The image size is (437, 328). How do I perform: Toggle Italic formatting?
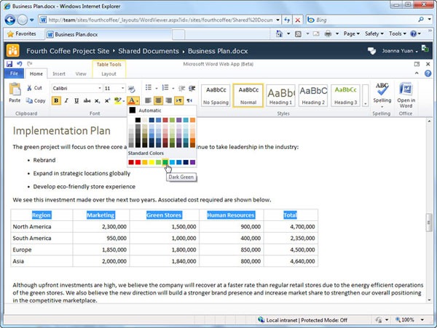[x=68, y=100]
